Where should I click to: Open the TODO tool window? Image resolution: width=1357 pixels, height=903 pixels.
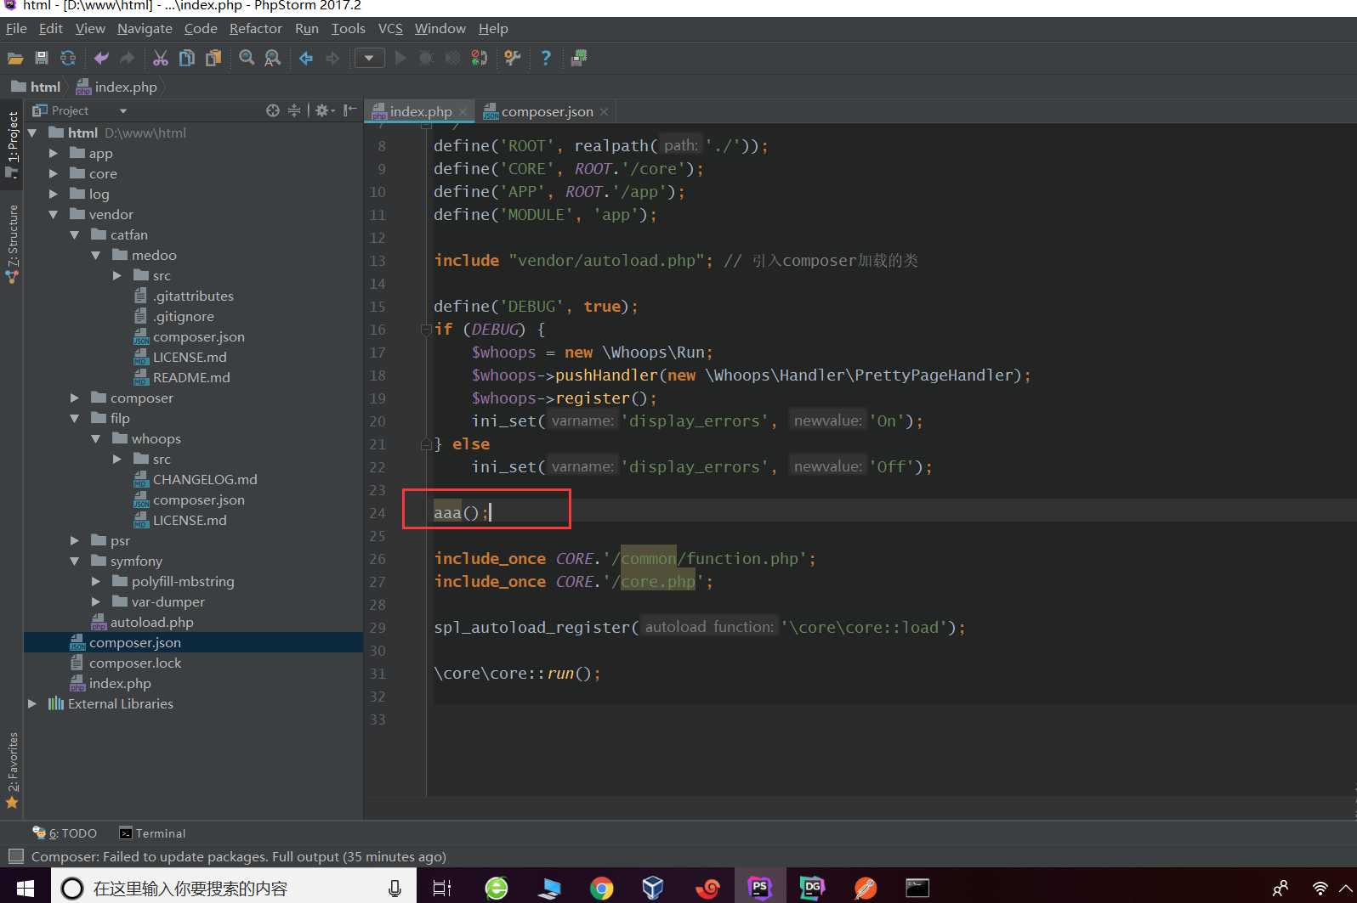point(65,833)
